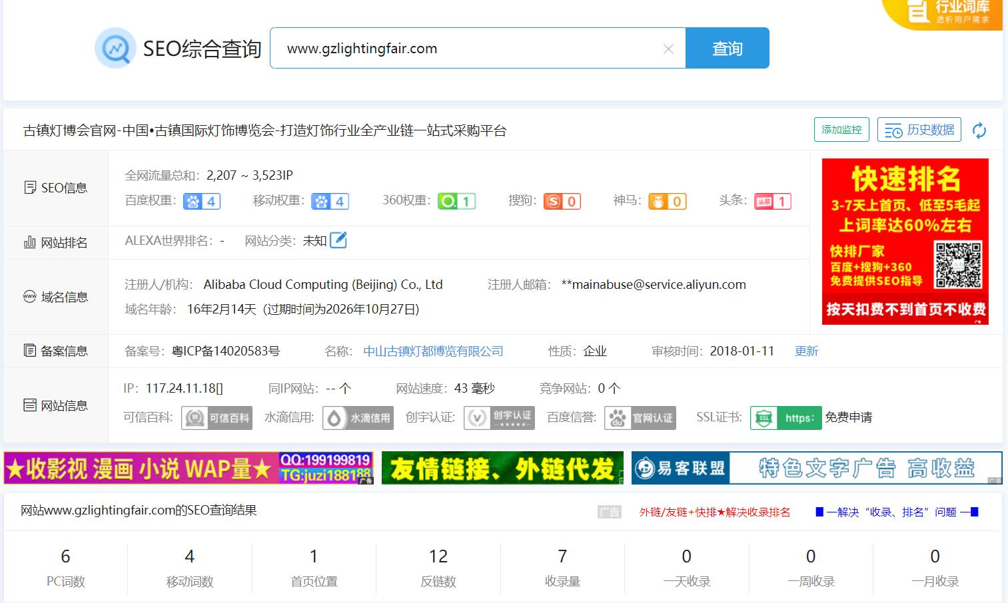Open the 收影视 漫画 小说 WAP量 banner ad

(x=189, y=468)
